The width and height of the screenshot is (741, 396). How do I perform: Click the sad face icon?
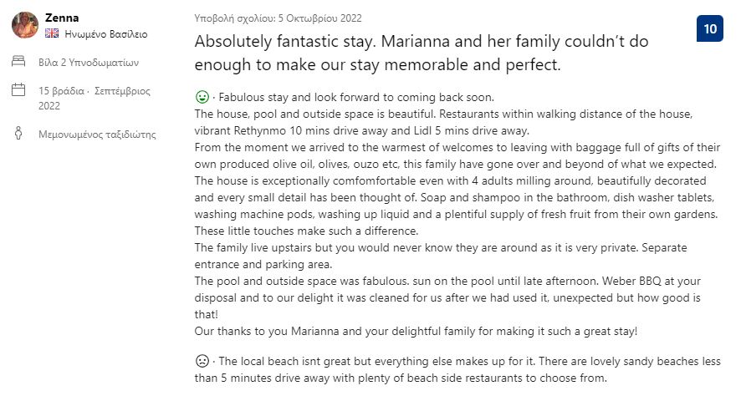202,362
